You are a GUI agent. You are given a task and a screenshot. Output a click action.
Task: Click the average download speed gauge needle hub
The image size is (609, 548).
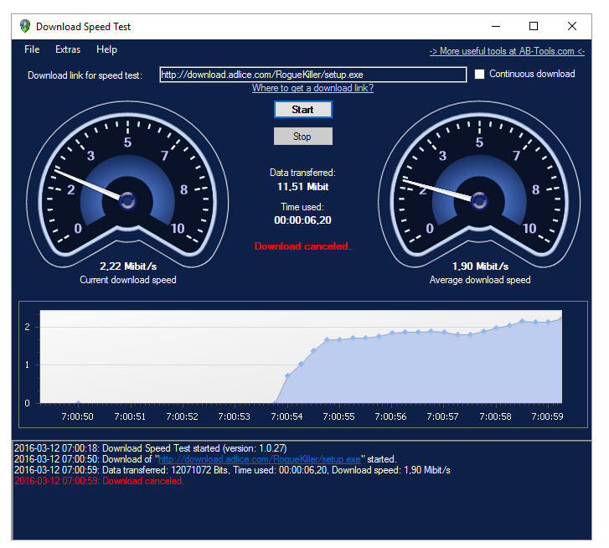click(479, 201)
